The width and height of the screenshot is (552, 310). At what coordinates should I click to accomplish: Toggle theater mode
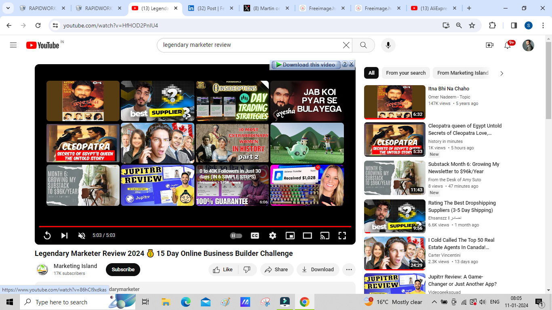[x=308, y=236]
